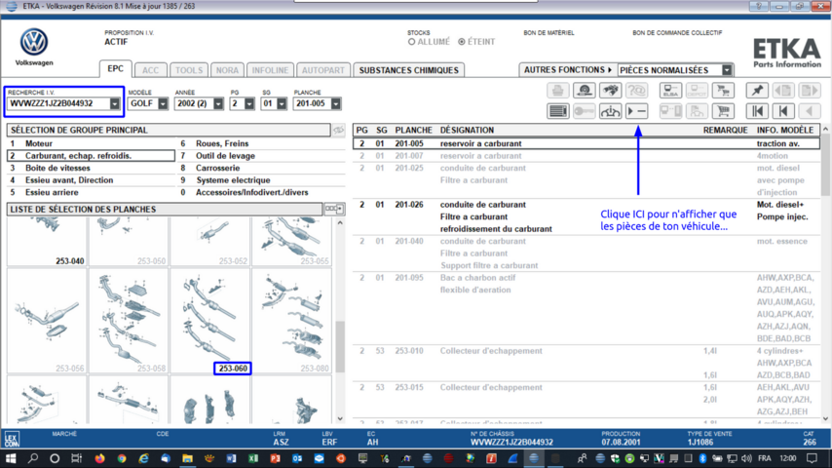This screenshot has width=832, height=468.
Task: Click the print icon in the toolbar
Action: pos(557,91)
